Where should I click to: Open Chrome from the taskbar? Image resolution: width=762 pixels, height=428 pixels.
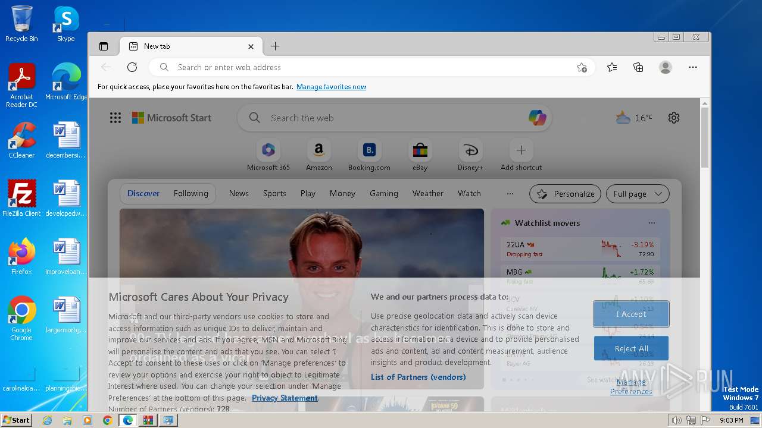[107, 420]
